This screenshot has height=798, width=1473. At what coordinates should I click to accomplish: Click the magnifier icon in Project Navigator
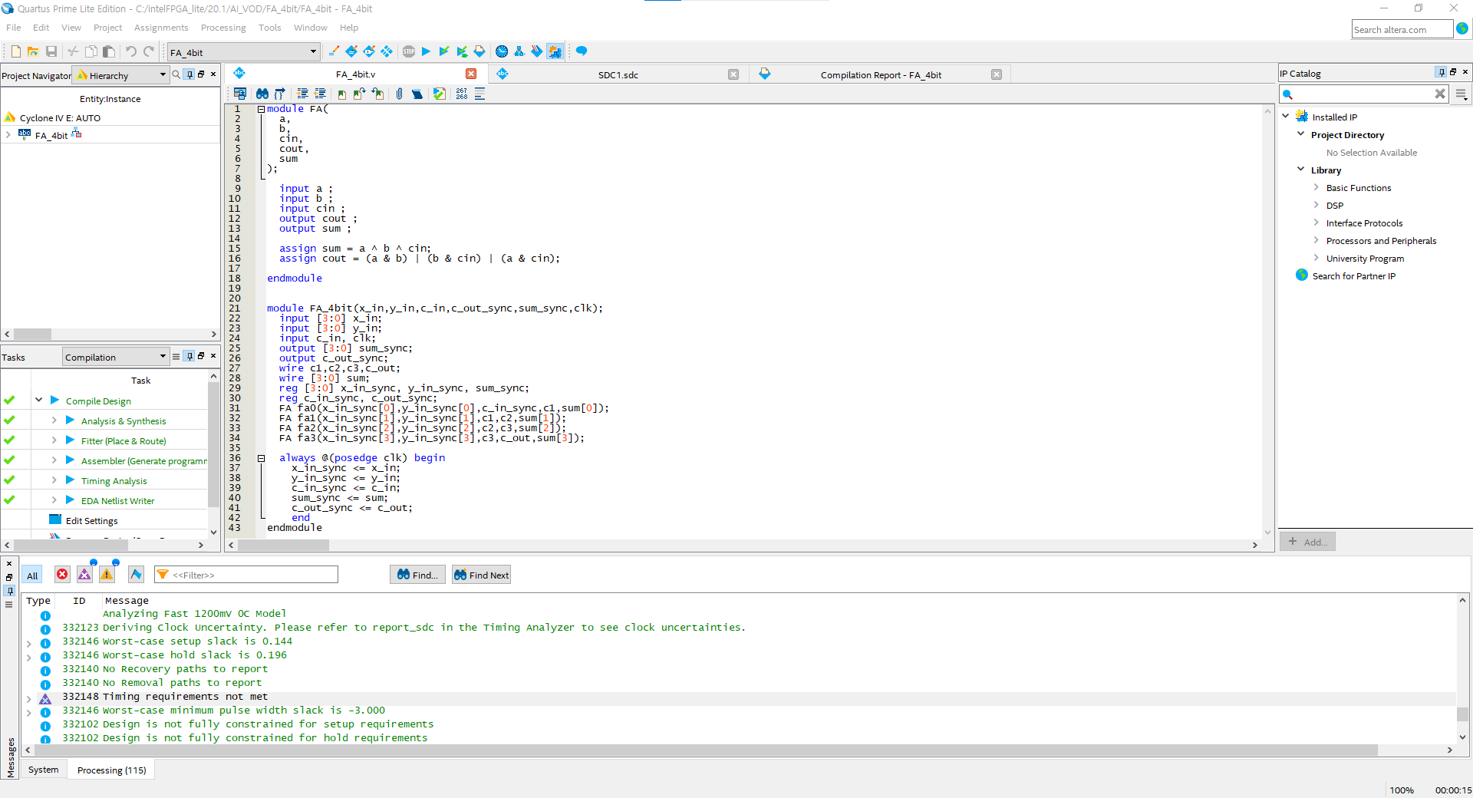pyautogui.click(x=176, y=74)
